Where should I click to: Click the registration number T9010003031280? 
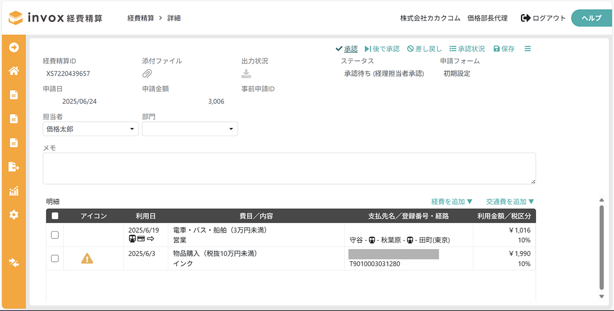pos(375,264)
